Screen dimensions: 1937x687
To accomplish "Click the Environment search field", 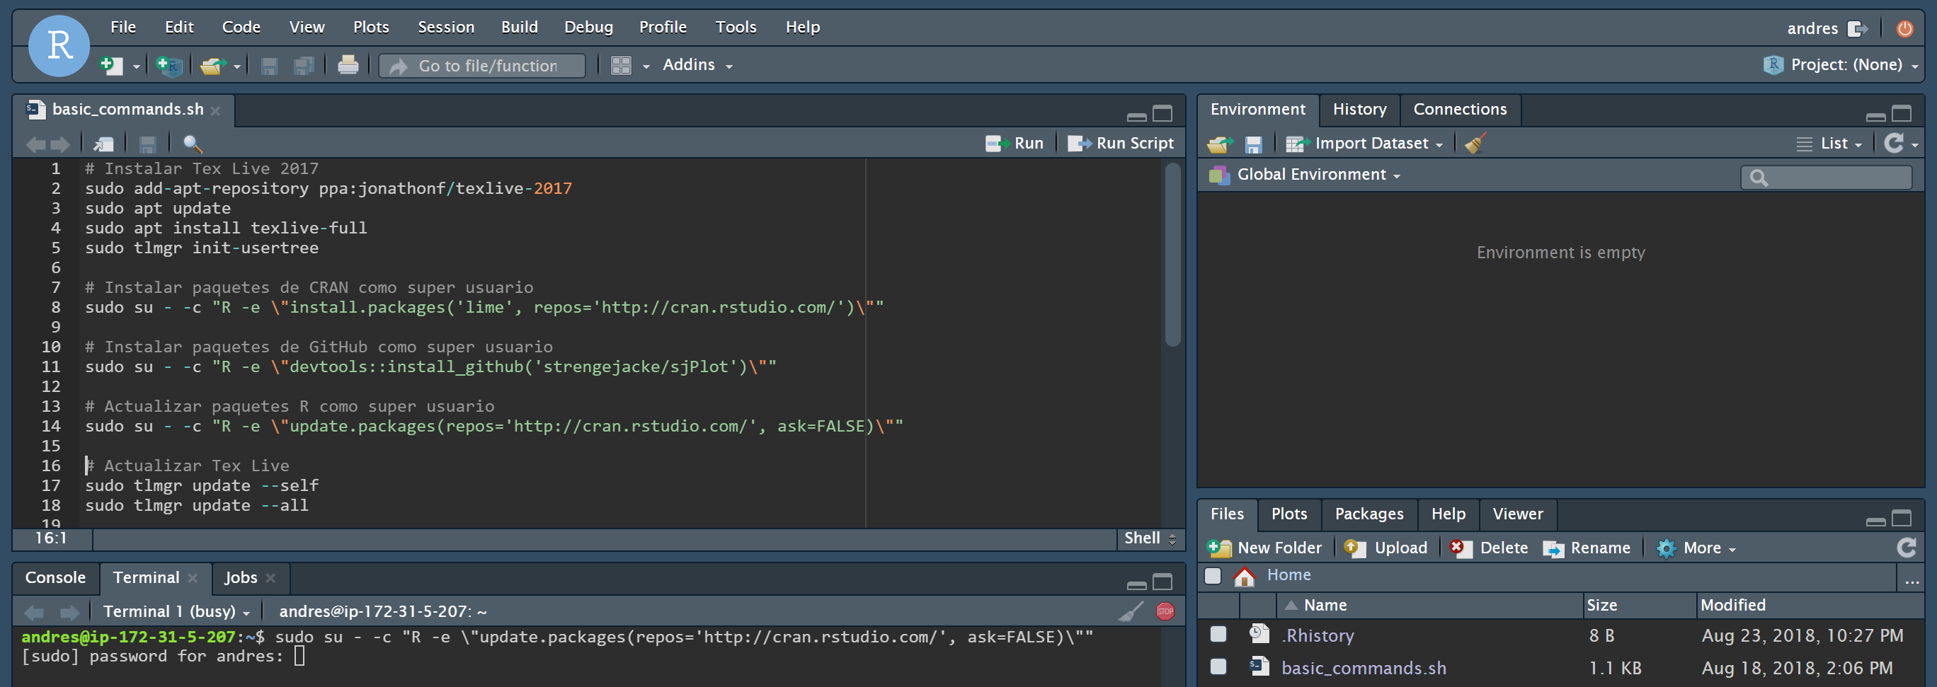I will pos(1827,178).
